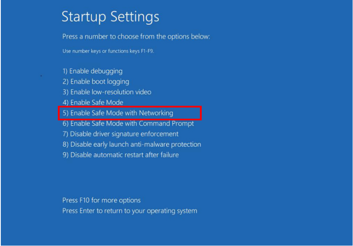The height and width of the screenshot is (246, 353).
Task: Choose Enable Safe Mode with Command Prompt
Action: pos(128,124)
